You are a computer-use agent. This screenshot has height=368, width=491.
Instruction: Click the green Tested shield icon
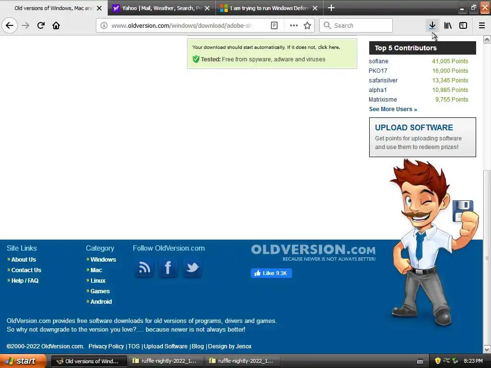click(196, 59)
